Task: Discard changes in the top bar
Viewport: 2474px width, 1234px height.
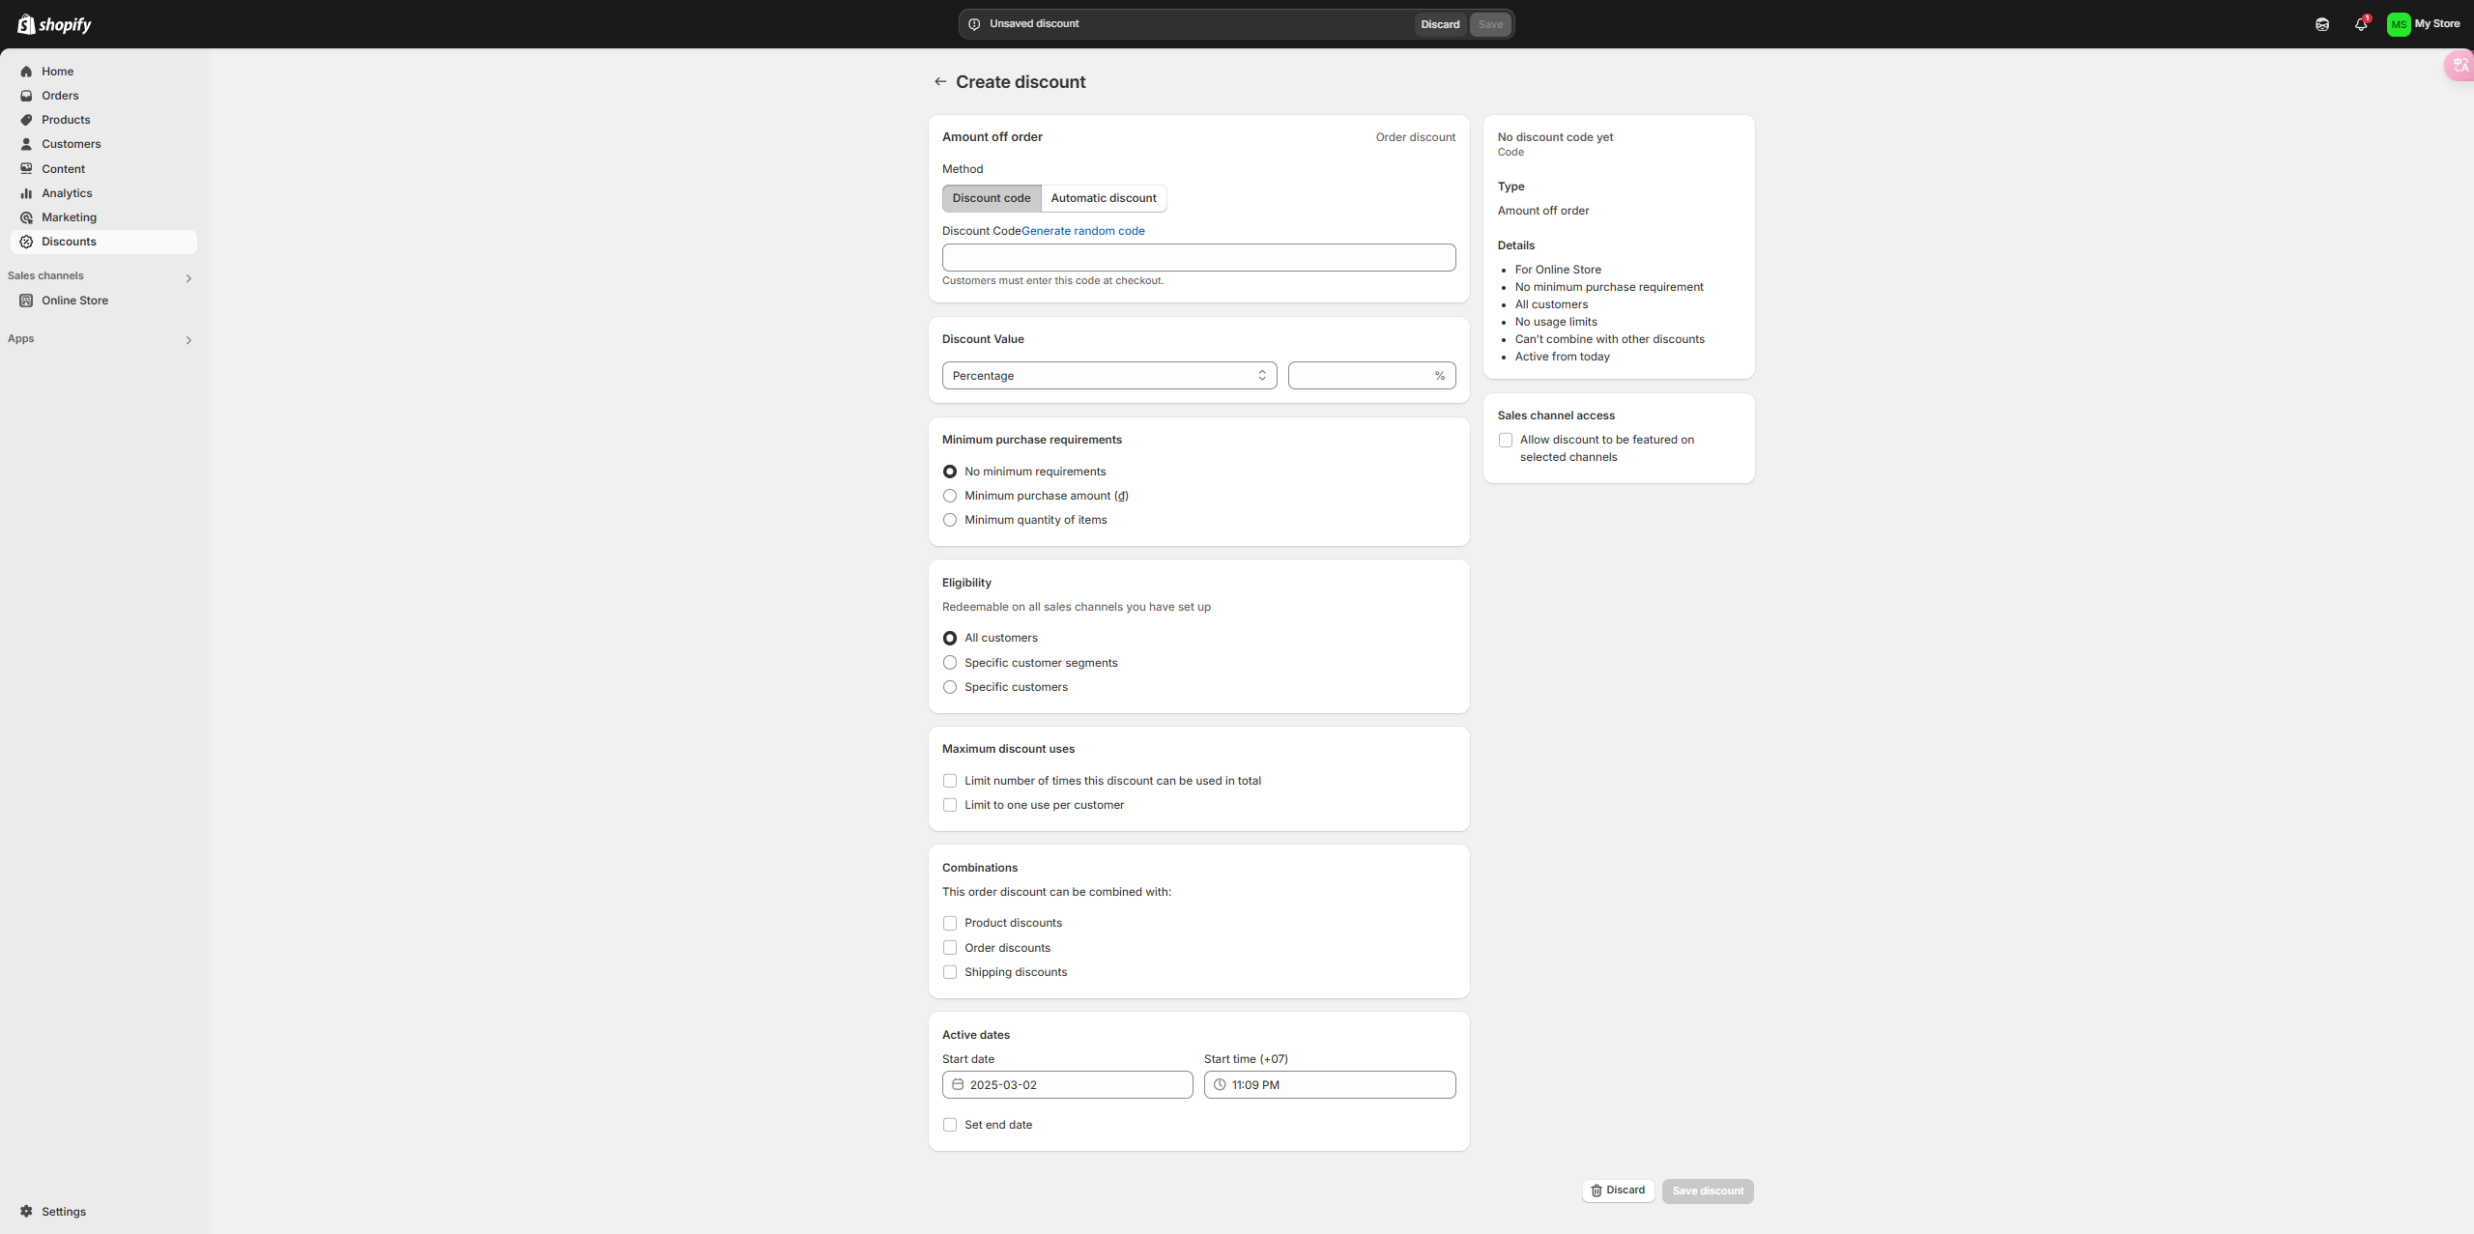Action: 1440,24
